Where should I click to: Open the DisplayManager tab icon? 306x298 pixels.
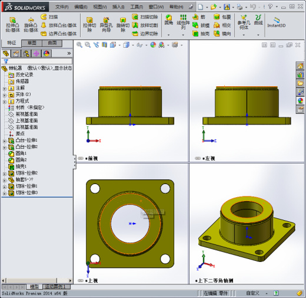pos(46,53)
